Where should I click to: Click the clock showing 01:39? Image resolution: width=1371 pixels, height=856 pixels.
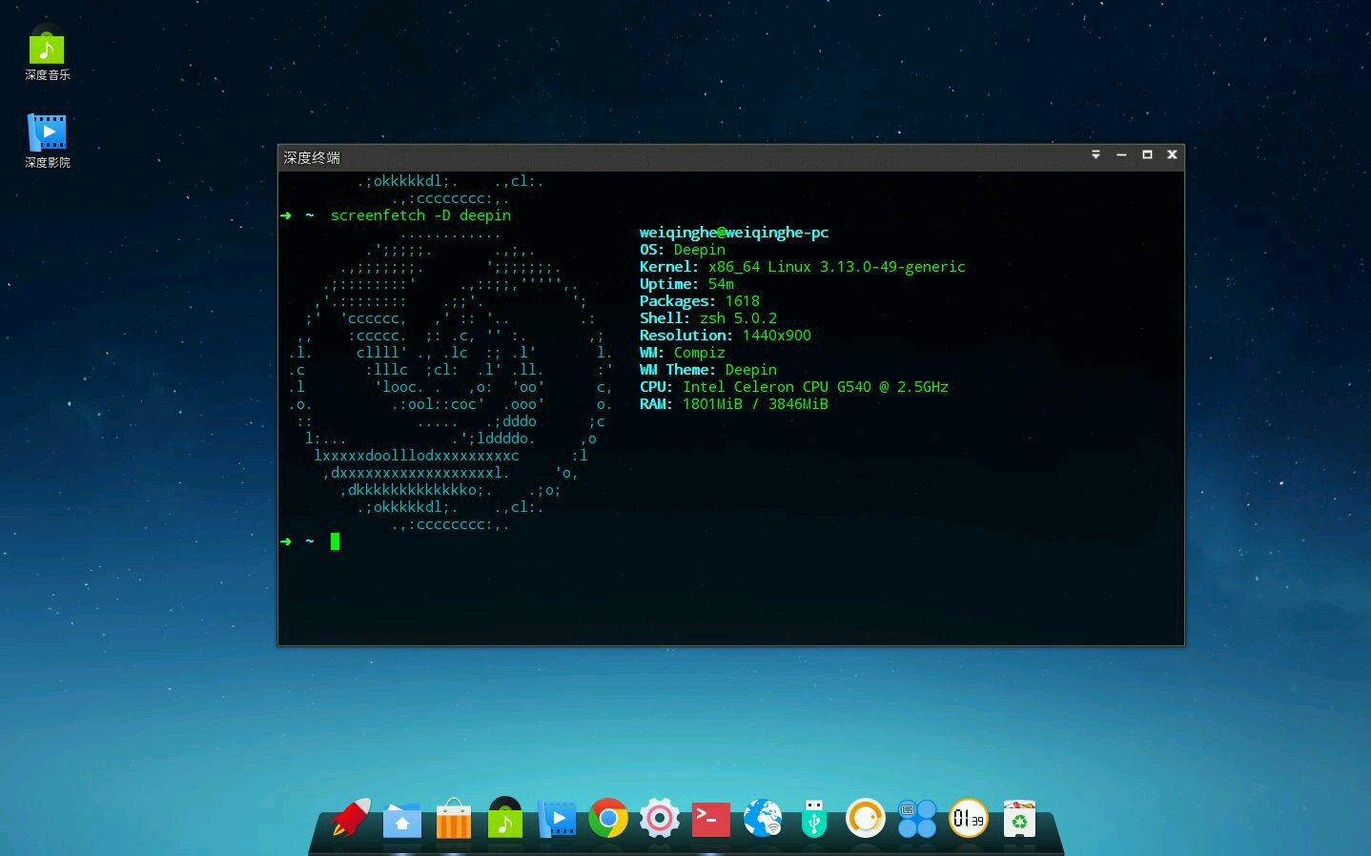pyautogui.click(x=968, y=818)
